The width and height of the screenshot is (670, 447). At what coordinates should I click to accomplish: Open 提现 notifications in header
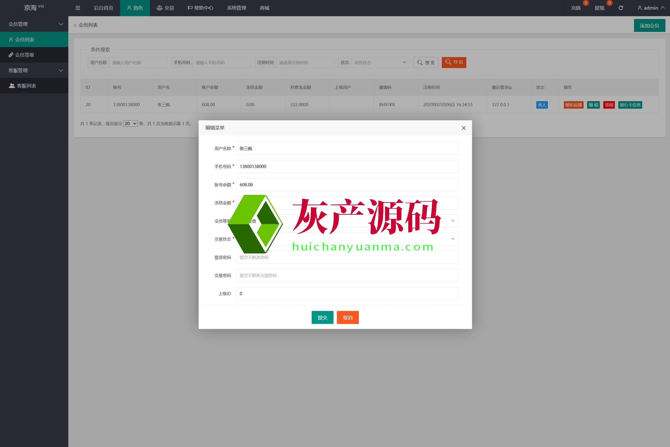tap(599, 8)
